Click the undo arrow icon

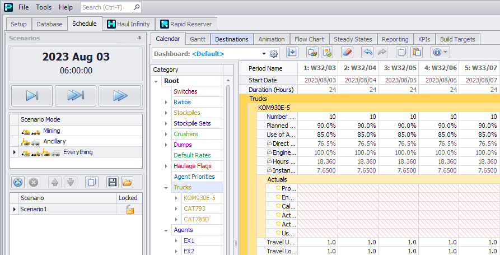367,53
